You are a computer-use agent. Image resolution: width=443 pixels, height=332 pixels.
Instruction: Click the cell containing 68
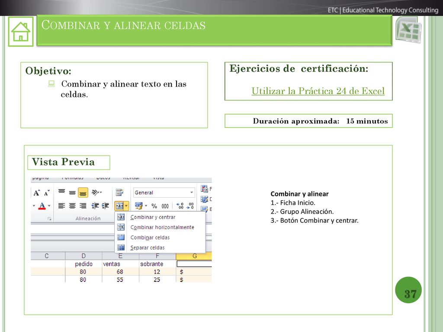click(x=120, y=271)
